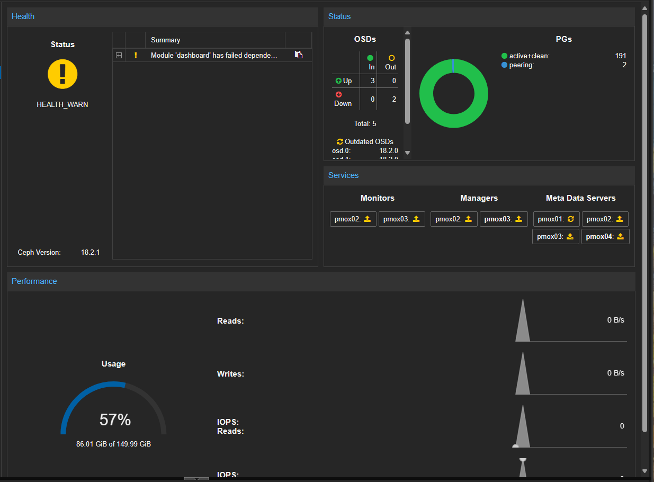Click the OSD panel scrollbar up arrow
The image size is (654, 482).
407,33
